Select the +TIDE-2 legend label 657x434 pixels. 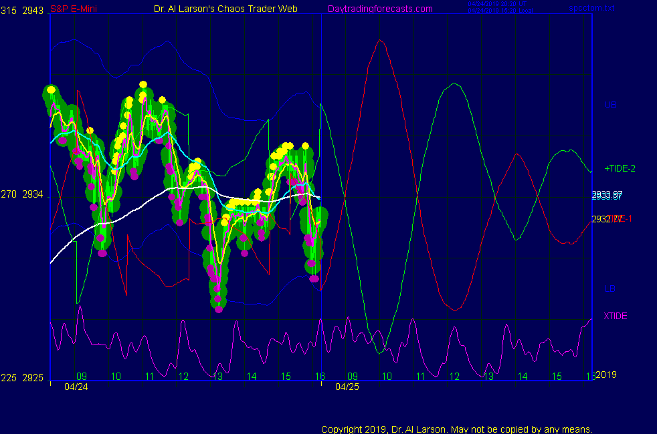(x=620, y=169)
